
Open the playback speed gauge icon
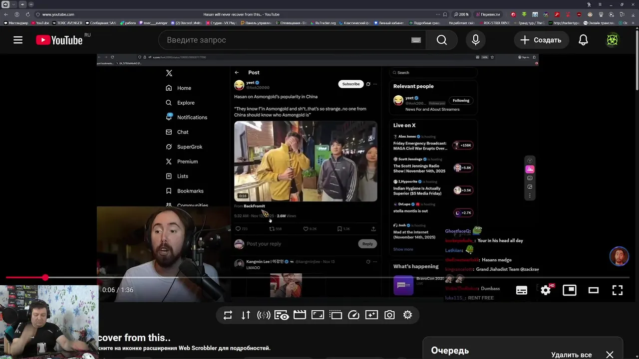(x=353, y=315)
